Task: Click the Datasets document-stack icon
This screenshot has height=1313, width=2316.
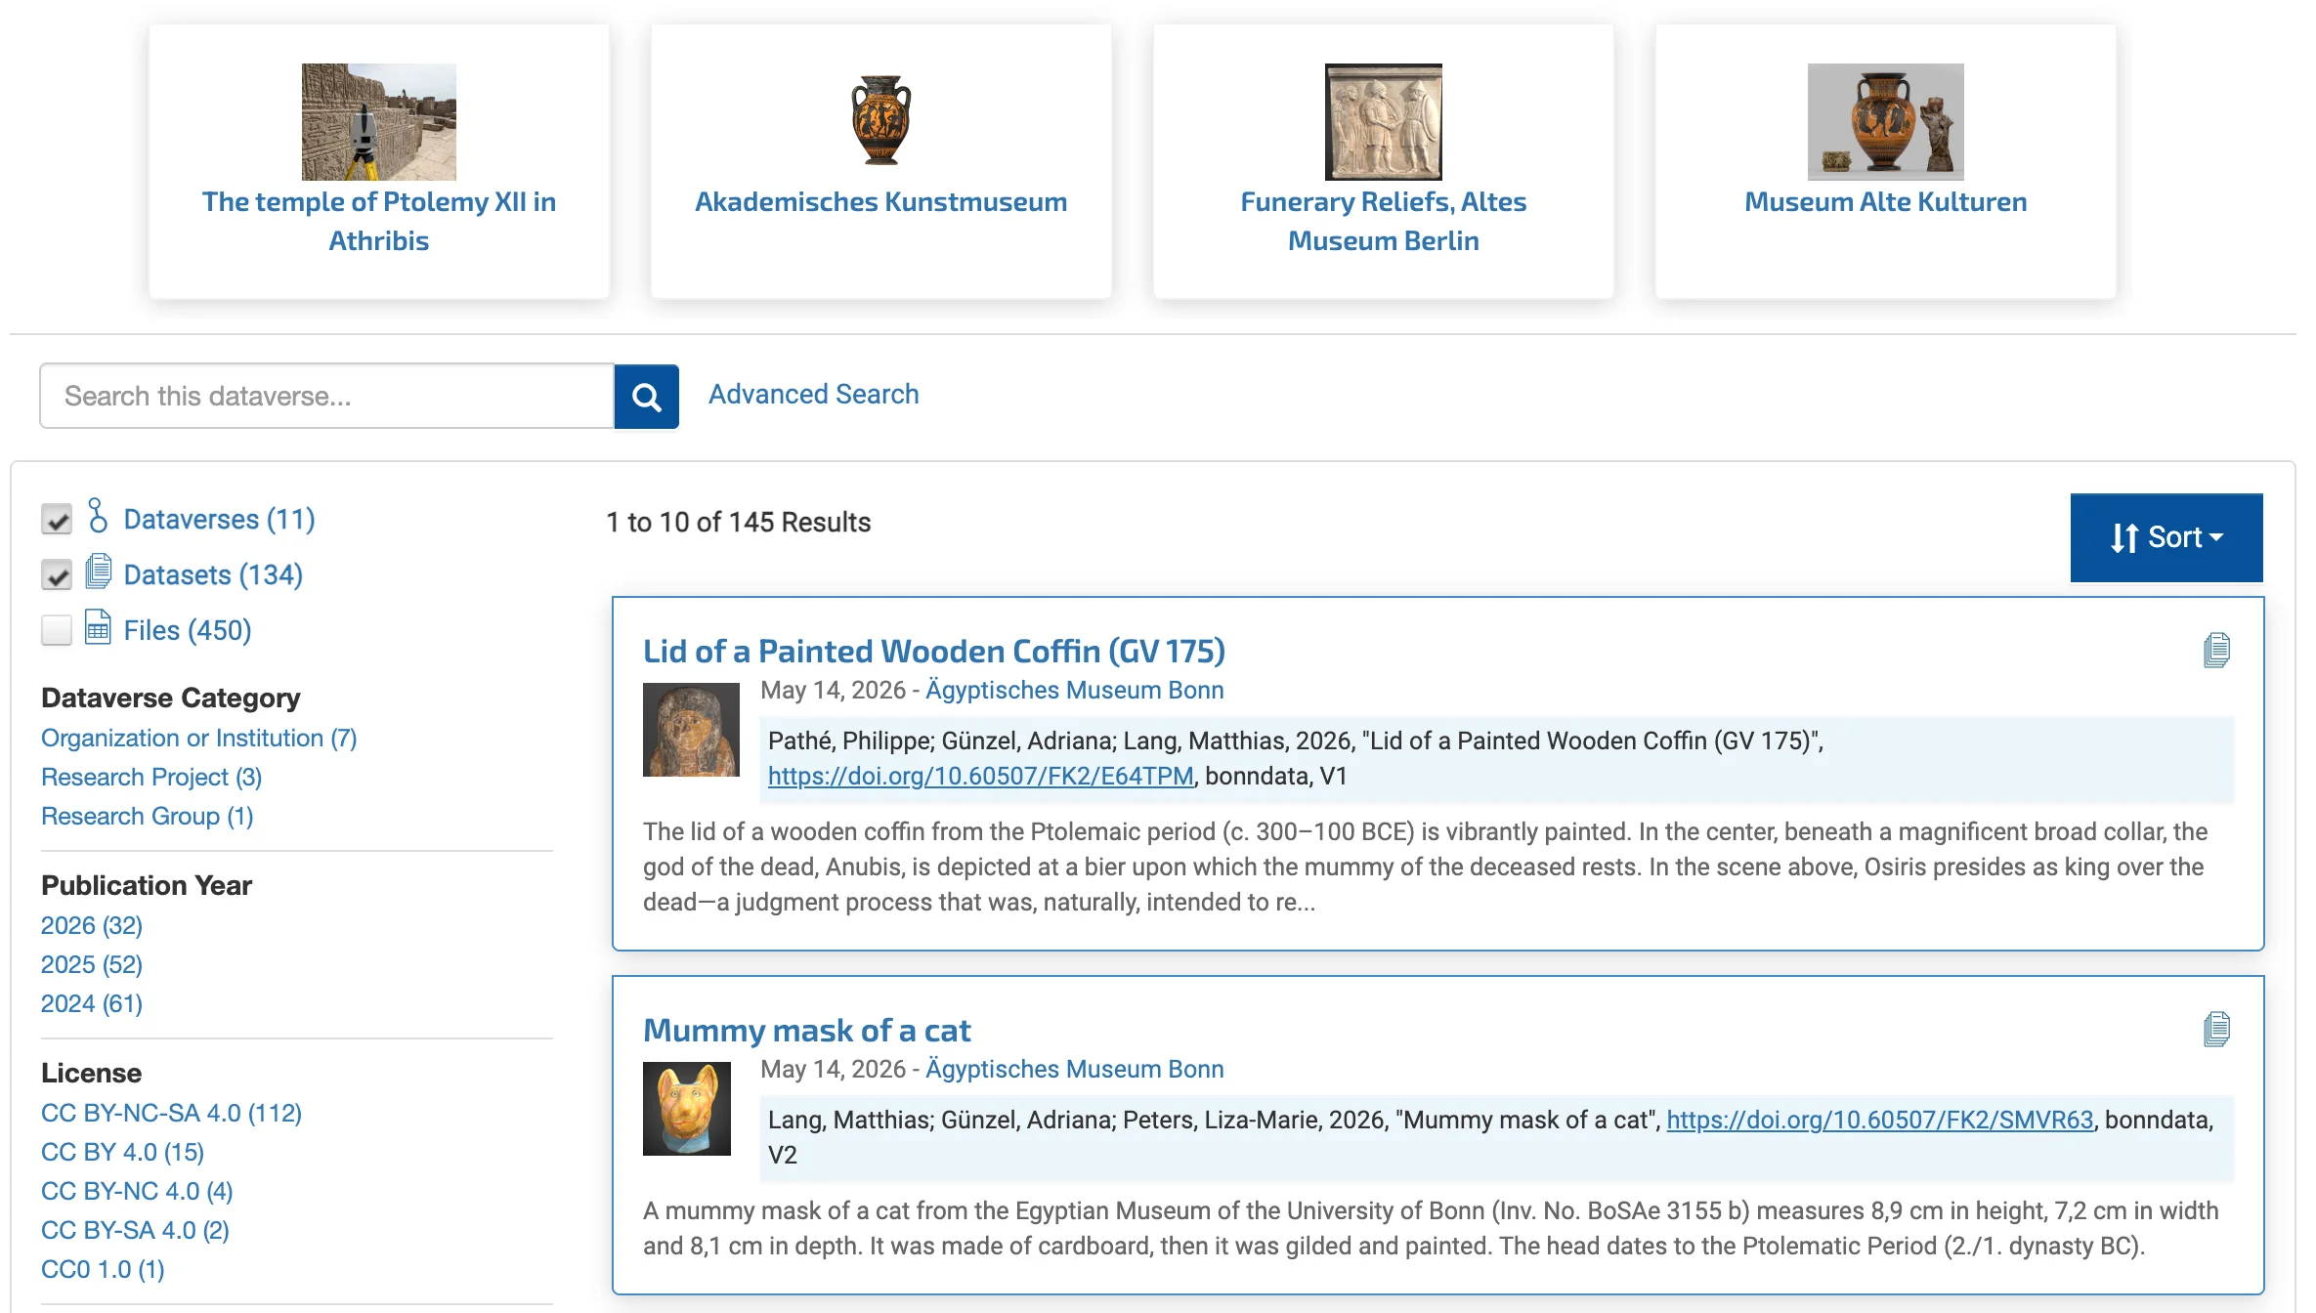Action: pyautogui.click(x=98, y=572)
